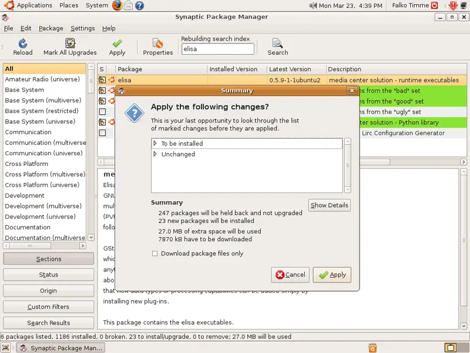Click description pane scroll-down arrow
The height and width of the screenshot is (353, 470).
tap(464, 326)
